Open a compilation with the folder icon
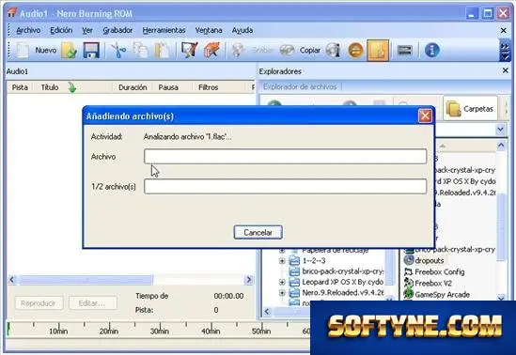516x355 pixels. tap(69, 51)
